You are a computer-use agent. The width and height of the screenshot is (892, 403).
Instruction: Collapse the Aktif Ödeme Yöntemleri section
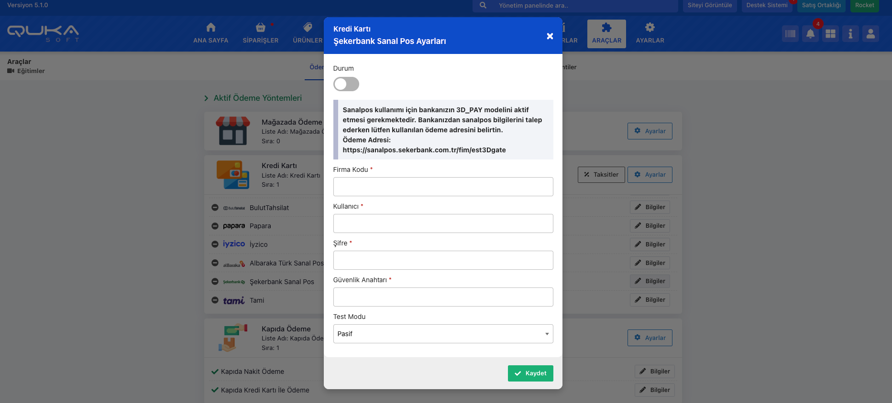pos(206,98)
